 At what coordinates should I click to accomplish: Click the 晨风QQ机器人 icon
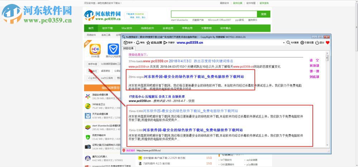point(88,158)
